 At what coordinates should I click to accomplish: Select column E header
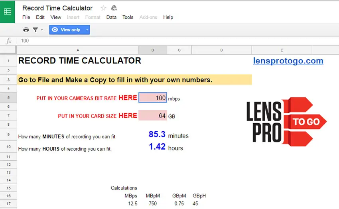282,50
